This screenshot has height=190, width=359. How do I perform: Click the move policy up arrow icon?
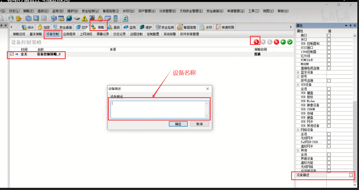(x=263, y=42)
